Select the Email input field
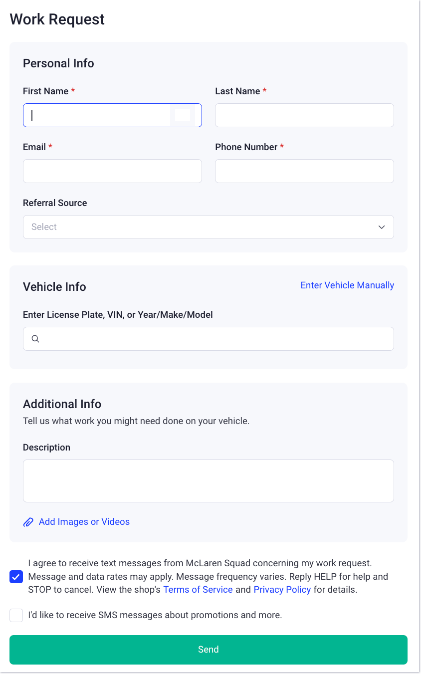This screenshot has width=429, height=682. pos(112,171)
